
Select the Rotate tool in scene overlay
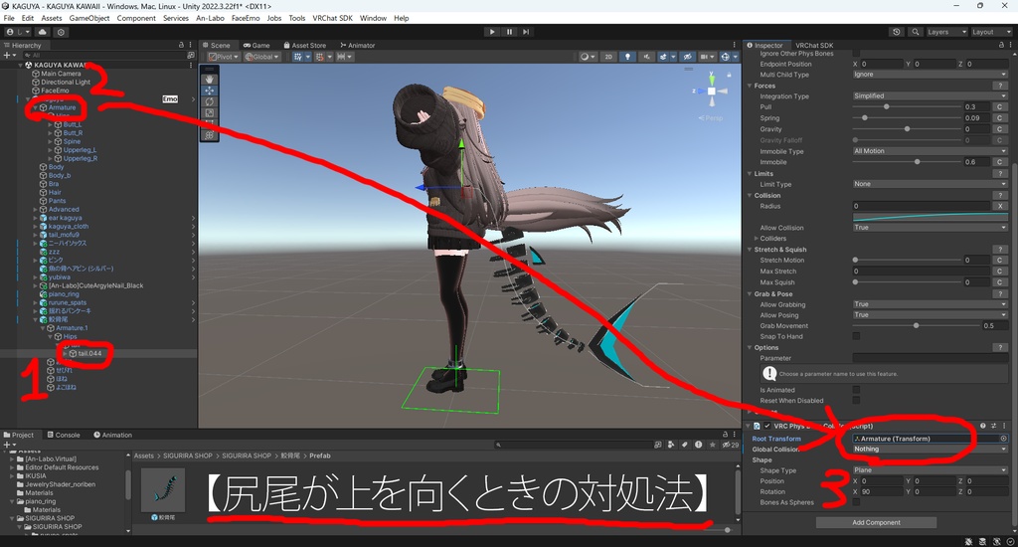tap(209, 101)
